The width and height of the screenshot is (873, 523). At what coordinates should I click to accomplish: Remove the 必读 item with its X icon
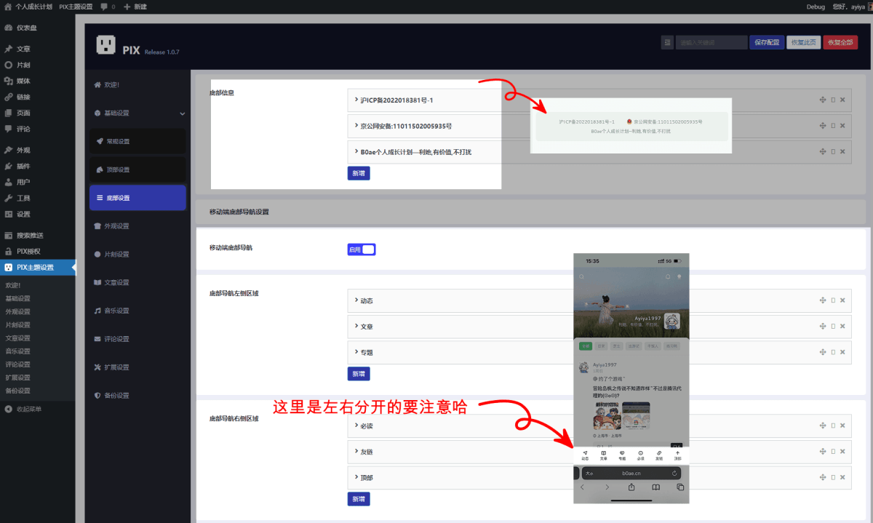pyautogui.click(x=842, y=426)
